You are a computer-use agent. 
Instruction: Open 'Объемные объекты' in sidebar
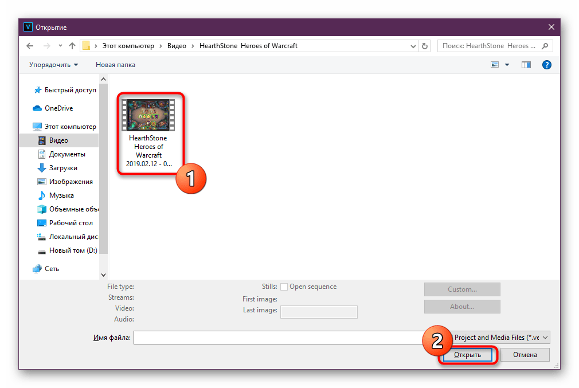(x=68, y=209)
